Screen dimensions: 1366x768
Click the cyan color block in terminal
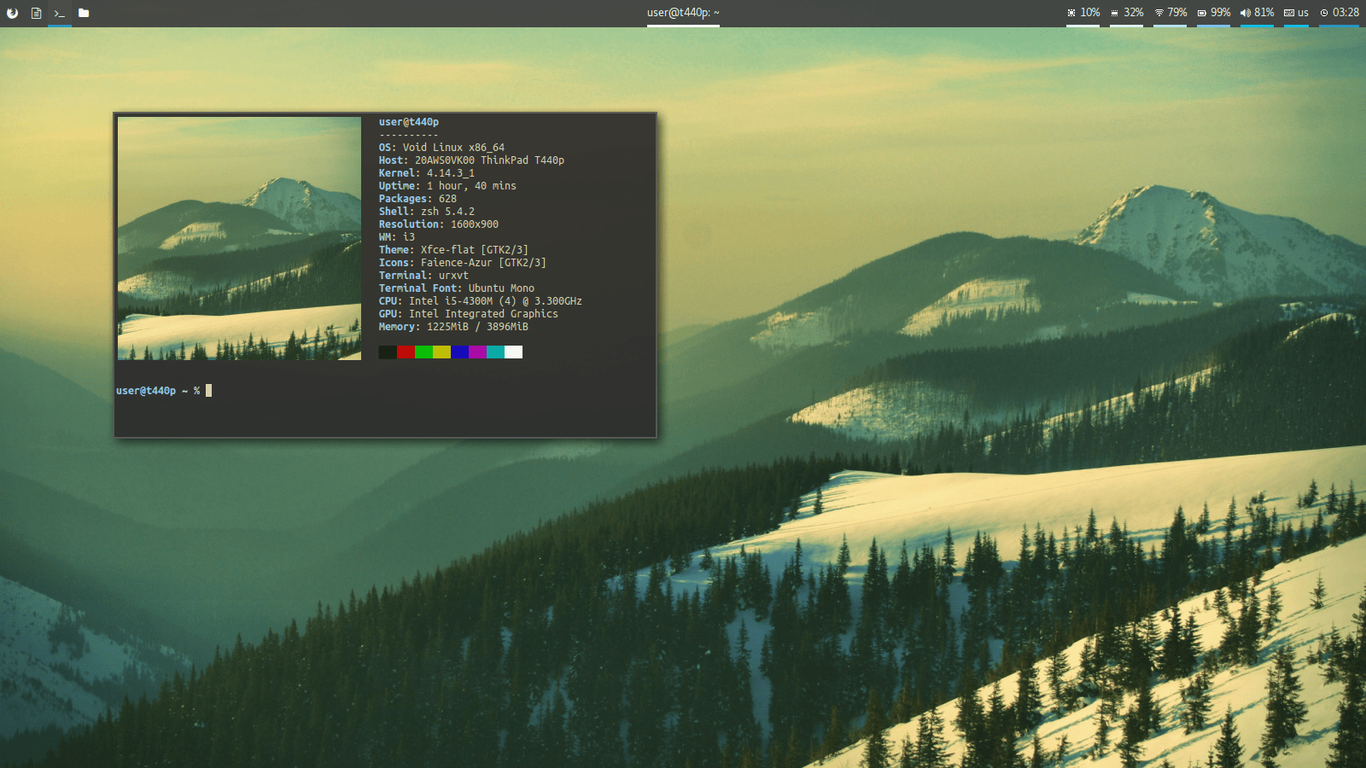click(495, 352)
